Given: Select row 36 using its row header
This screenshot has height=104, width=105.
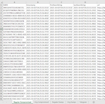Looking at the screenshot, I should click(1, 99).
